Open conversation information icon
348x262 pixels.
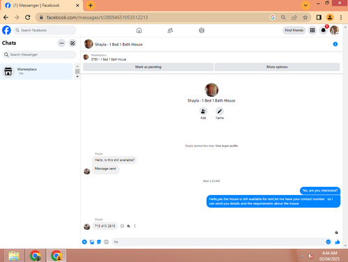tap(335, 44)
